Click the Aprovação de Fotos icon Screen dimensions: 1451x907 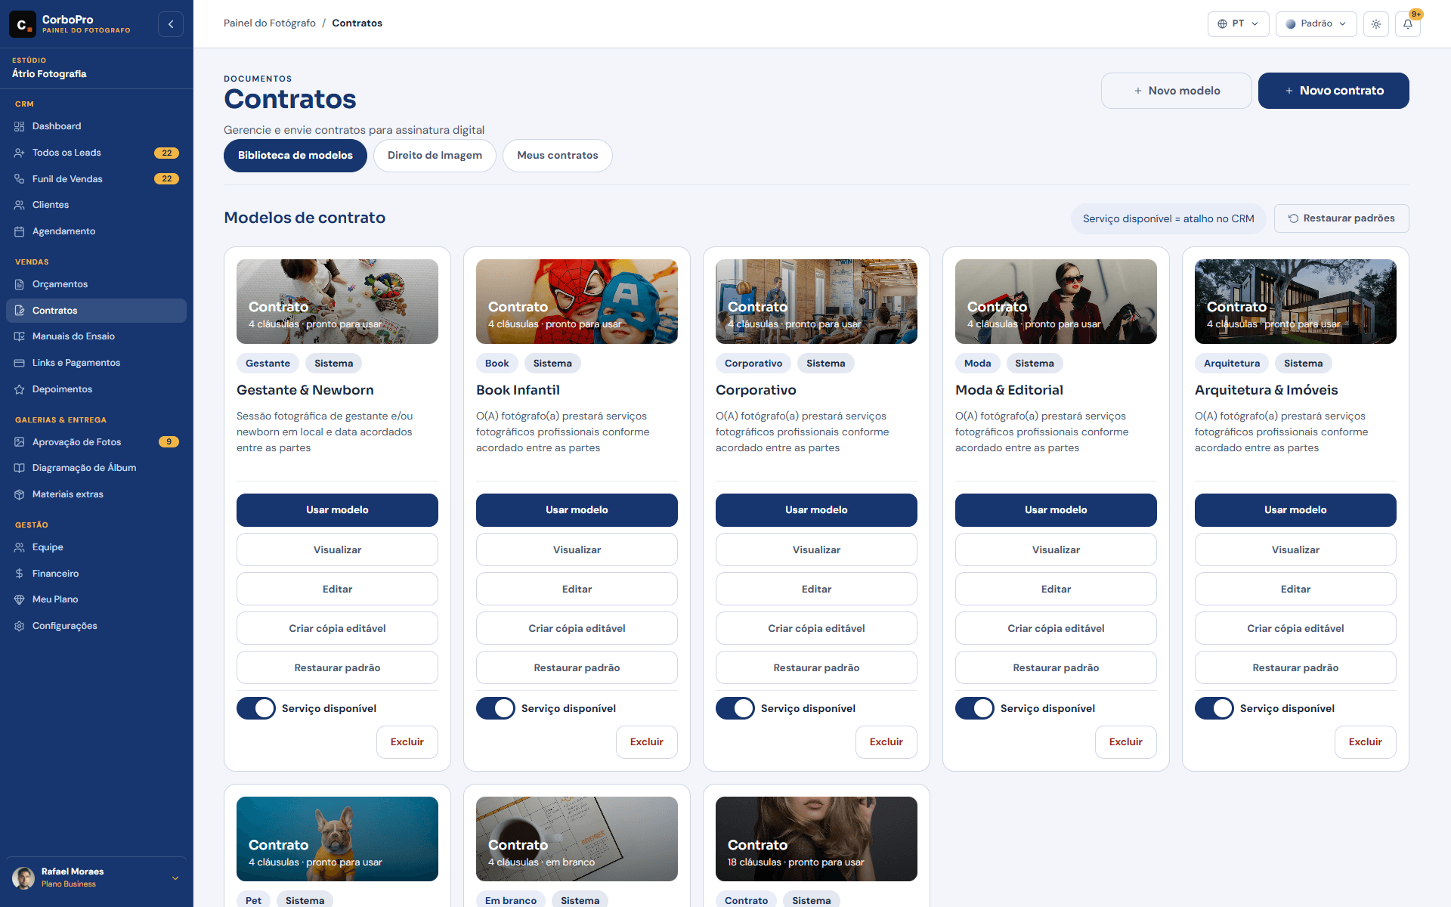(x=20, y=442)
